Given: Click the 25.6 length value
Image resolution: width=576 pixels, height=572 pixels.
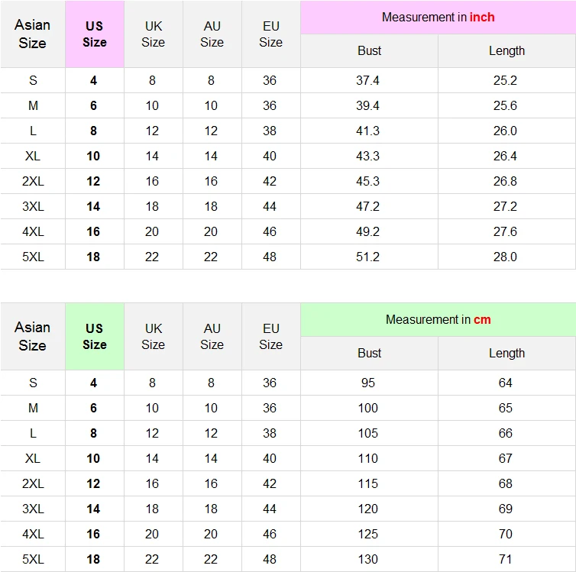Looking at the screenshot, I should click(x=505, y=105).
